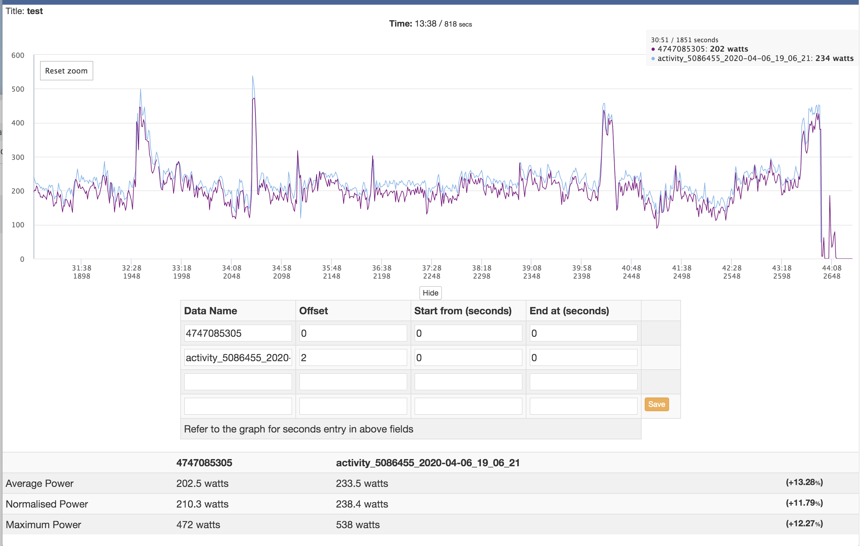The image size is (860, 546).
Task: Click the '(+12.27%)' difference value
Action: pos(804,524)
